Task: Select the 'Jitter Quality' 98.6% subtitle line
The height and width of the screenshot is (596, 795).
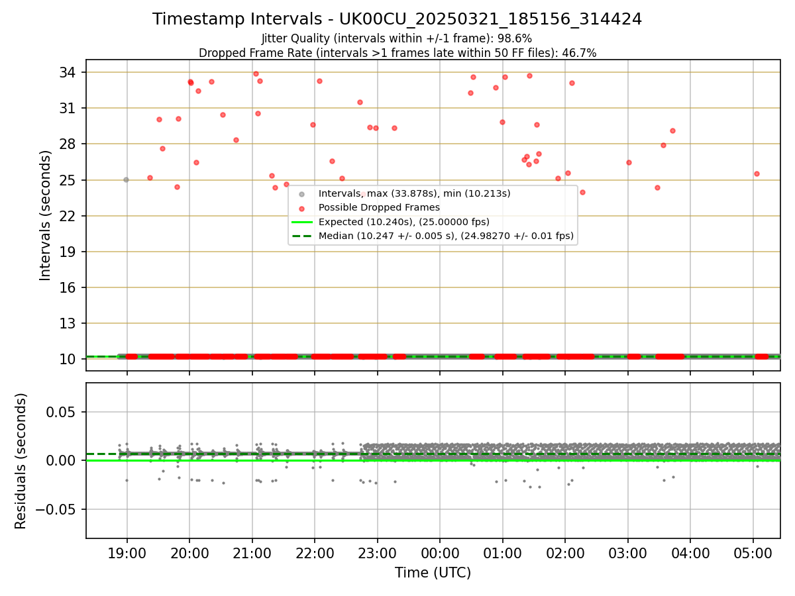Action: coord(397,38)
